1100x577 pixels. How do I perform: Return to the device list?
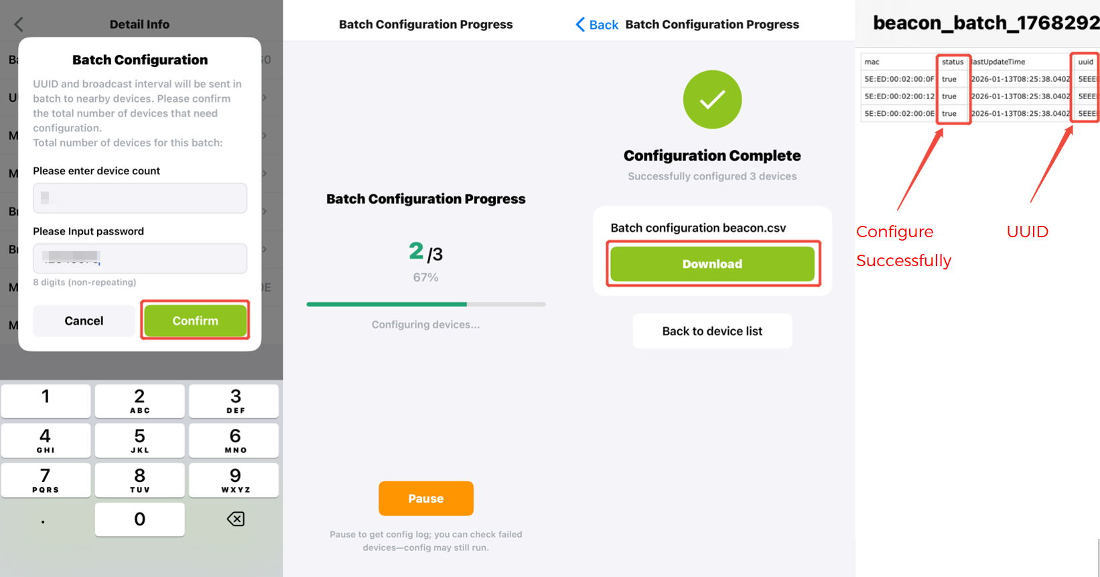(x=712, y=331)
